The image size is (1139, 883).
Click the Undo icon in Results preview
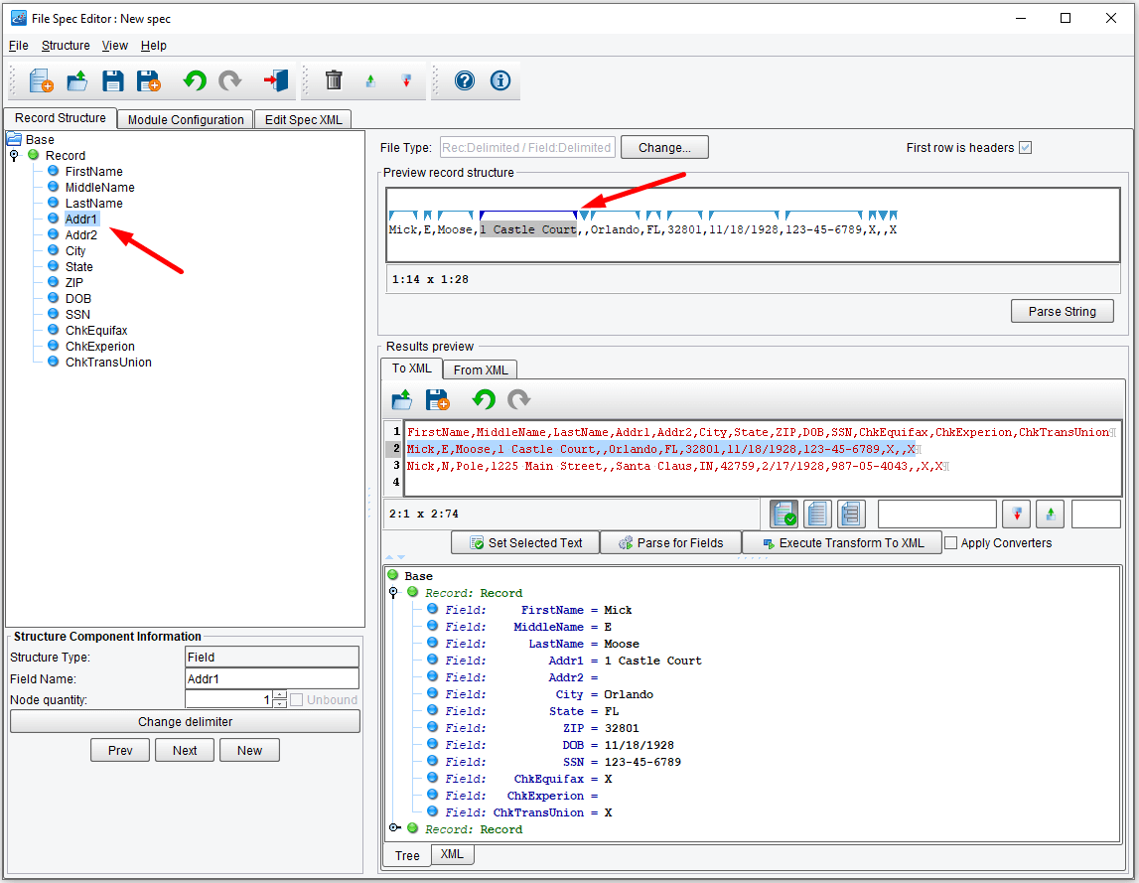(x=483, y=399)
